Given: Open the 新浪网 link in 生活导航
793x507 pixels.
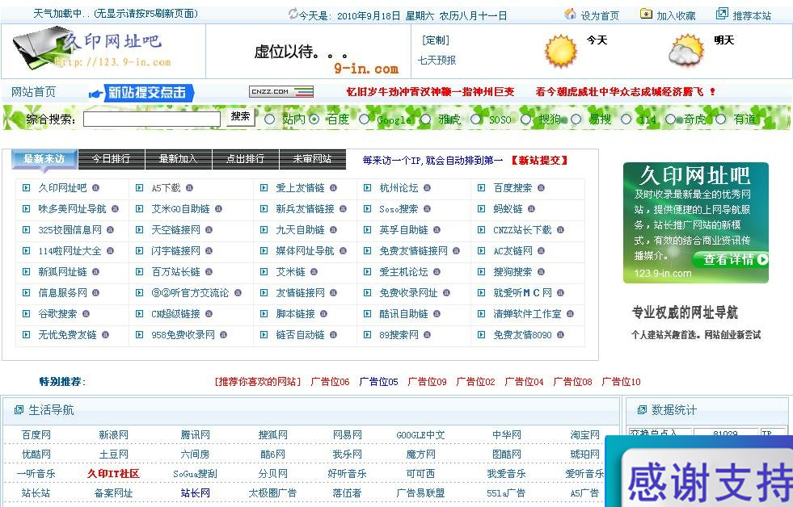Looking at the screenshot, I should point(113,435).
